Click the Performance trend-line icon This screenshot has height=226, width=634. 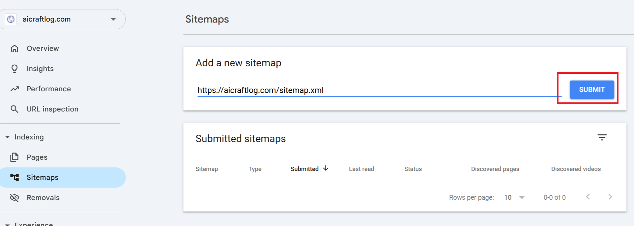tap(14, 89)
